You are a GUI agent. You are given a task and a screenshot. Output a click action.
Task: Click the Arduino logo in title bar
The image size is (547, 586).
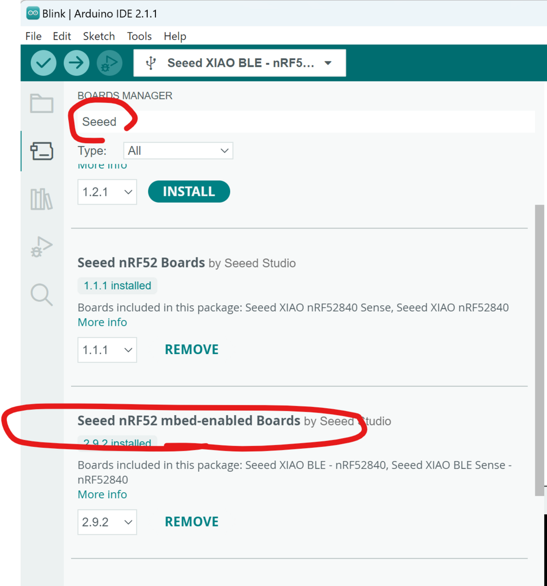(x=33, y=13)
